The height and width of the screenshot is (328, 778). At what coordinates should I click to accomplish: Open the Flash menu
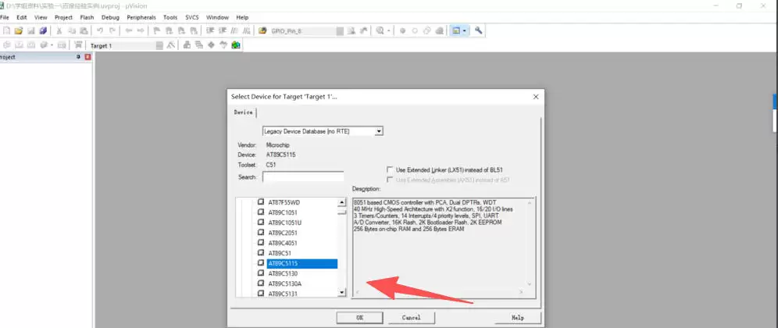coord(87,17)
